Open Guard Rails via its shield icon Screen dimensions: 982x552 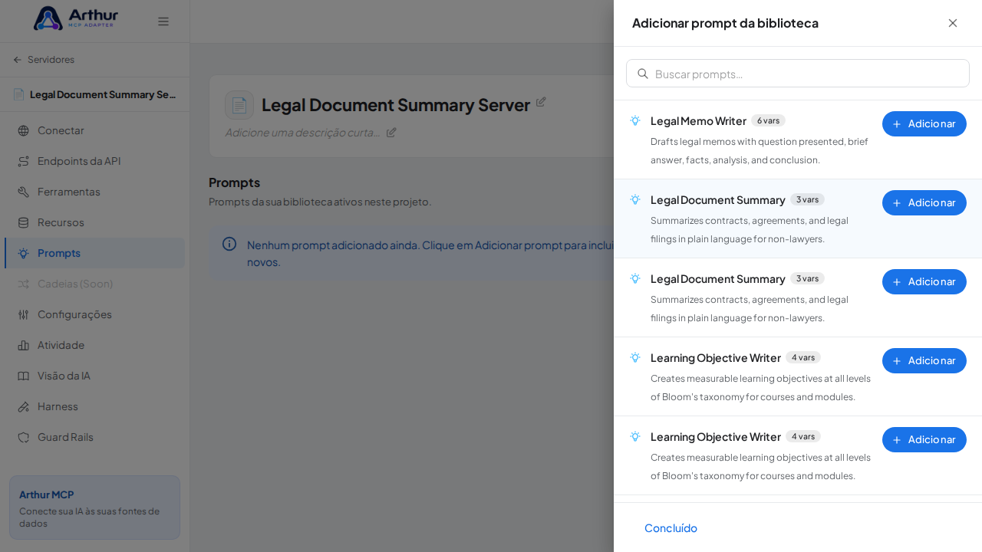click(x=23, y=437)
